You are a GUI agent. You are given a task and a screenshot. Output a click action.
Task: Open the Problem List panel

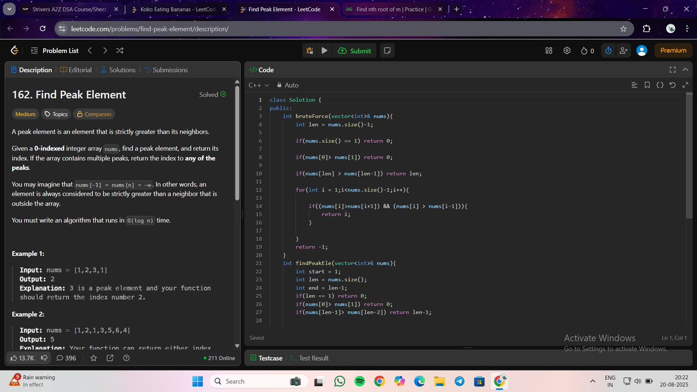(x=55, y=51)
